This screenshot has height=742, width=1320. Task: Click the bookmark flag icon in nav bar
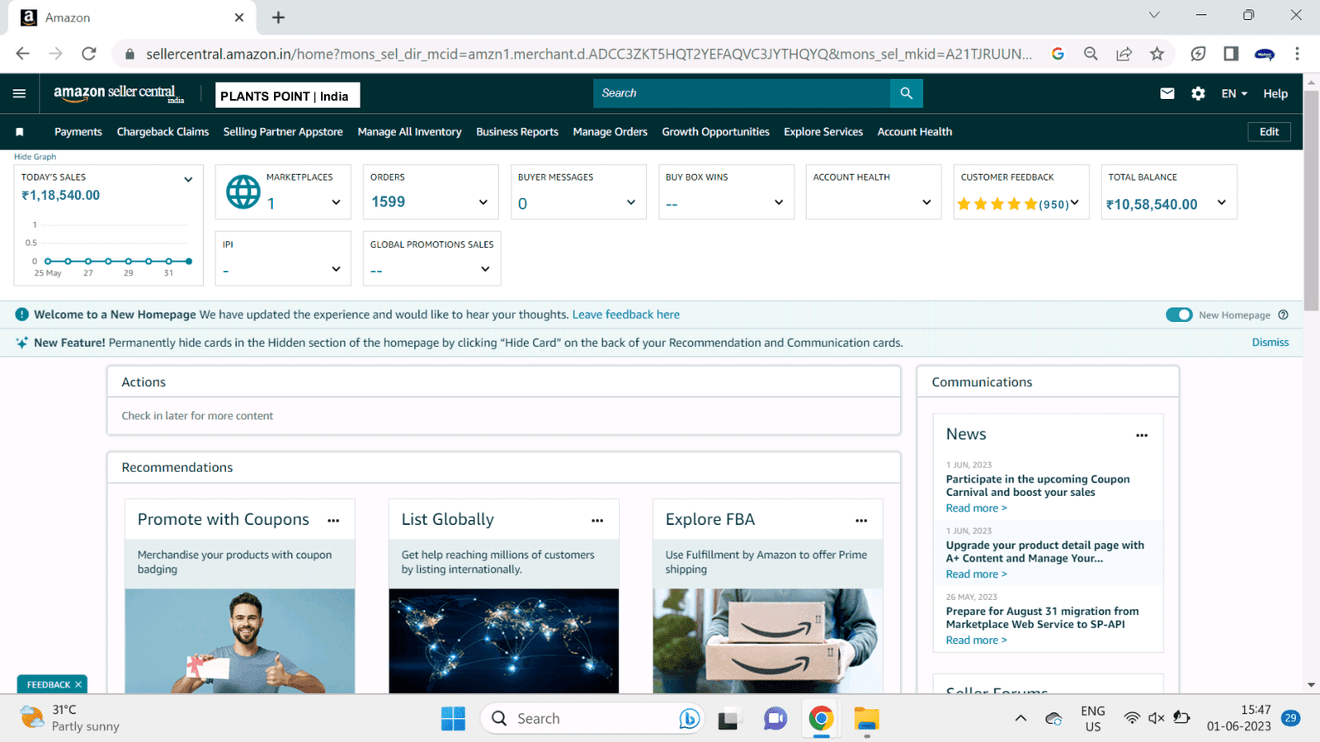pyautogui.click(x=20, y=132)
